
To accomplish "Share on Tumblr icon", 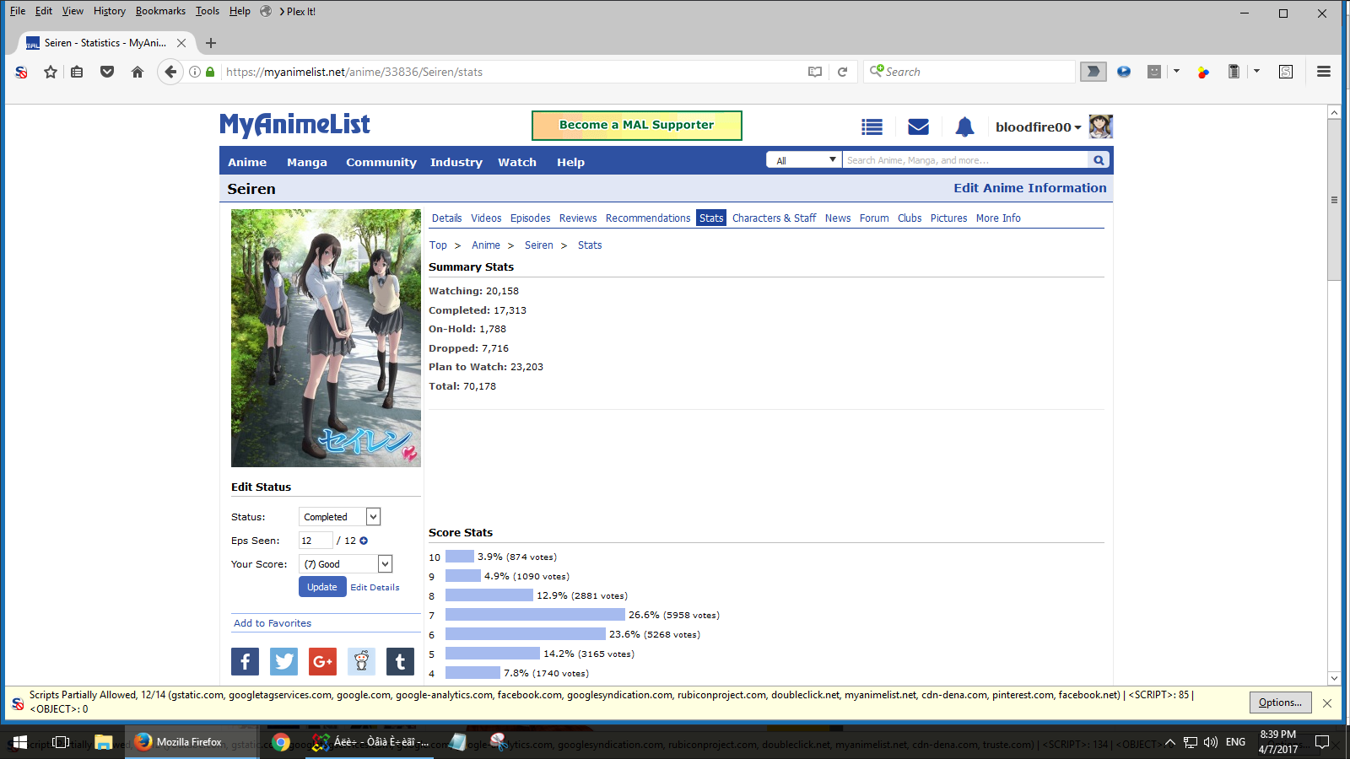I will [400, 662].
